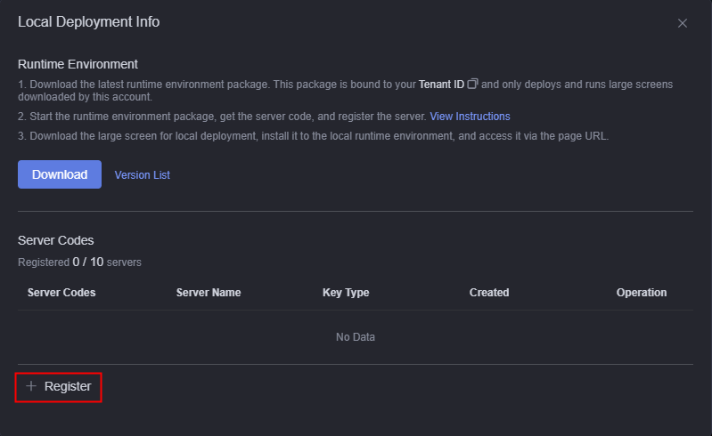Open the Version List link
The height and width of the screenshot is (436, 712).
pyautogui.click(x=142, y=175)
